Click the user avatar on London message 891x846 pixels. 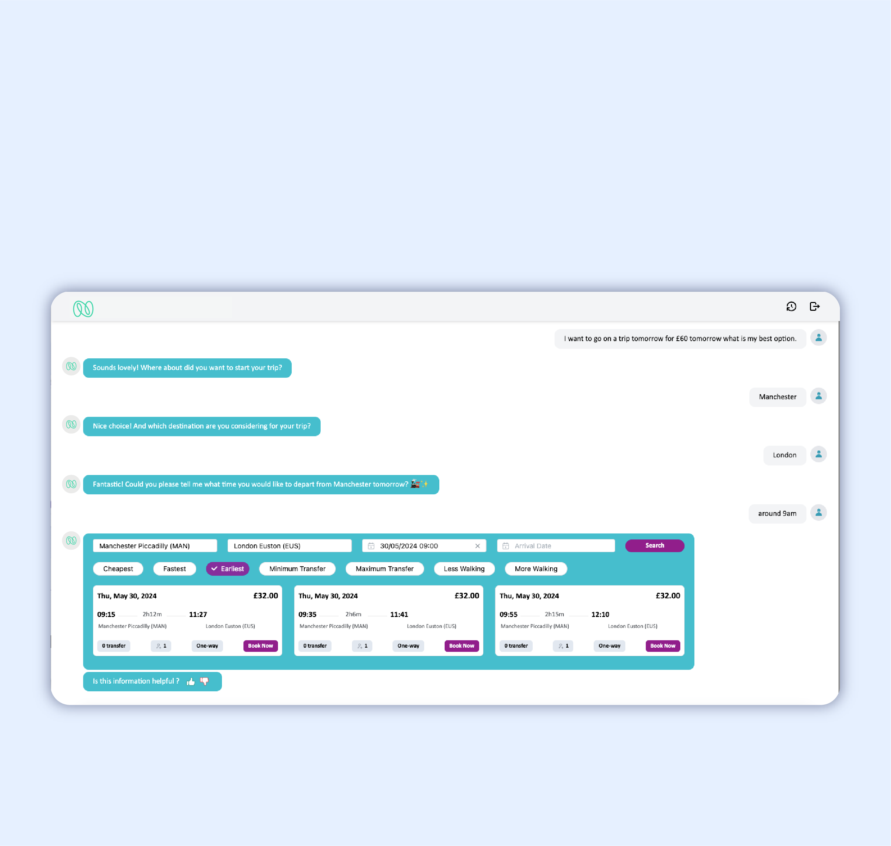(x=819, y=454)
